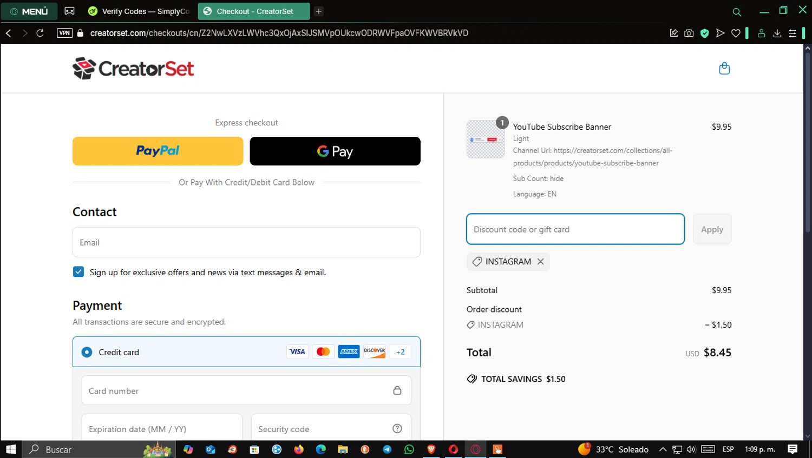Take a snapshot with the camera icon
This screenshot has height=458, width=812.
[689, 33]
